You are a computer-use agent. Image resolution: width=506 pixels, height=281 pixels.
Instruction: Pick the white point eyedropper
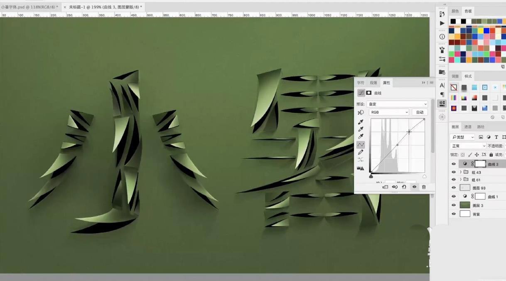pos(361,137)
